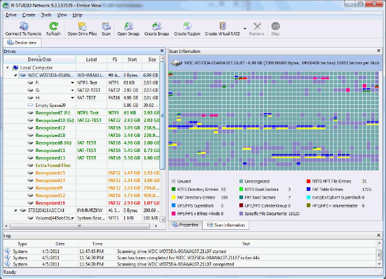Screen dimensions: 386x279
Task: Collapse the Local Computer tree node
Action: [x=7, y=67]
